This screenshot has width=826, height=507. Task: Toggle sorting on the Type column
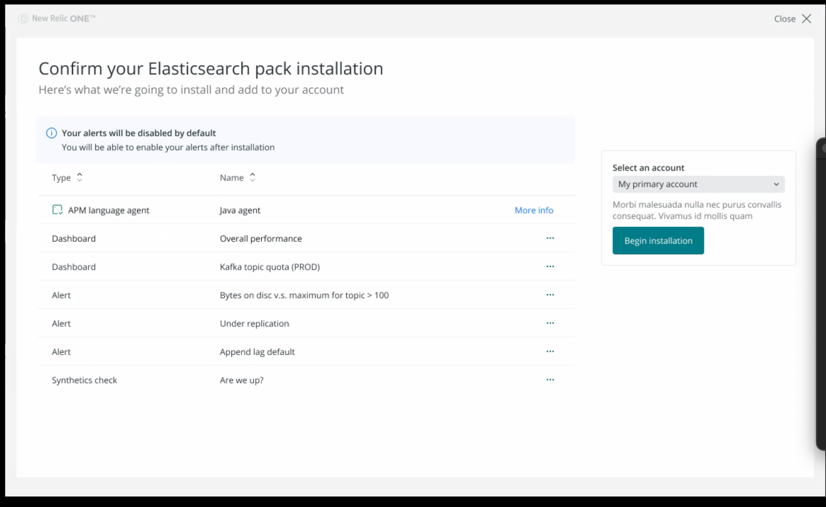click(79, 177)
